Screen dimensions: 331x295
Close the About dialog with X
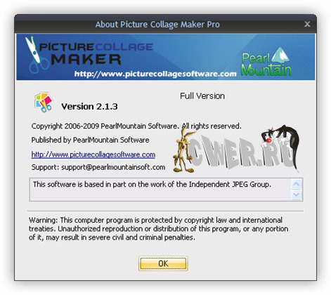point(307,24)
